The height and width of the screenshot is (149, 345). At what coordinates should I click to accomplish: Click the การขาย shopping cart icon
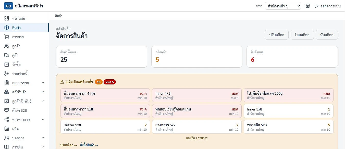click(x=7, y=37)
